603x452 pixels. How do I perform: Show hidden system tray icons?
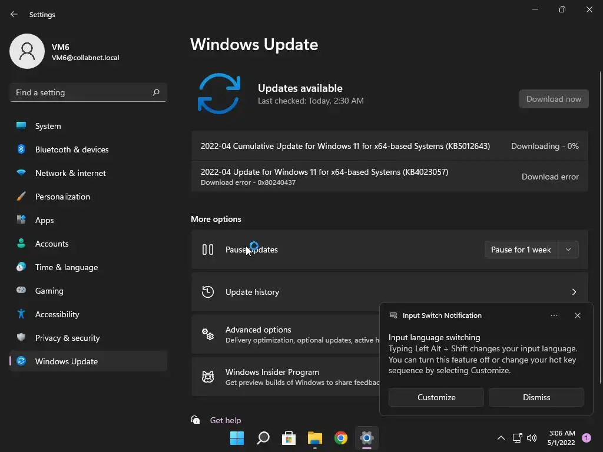click(501, 438)
